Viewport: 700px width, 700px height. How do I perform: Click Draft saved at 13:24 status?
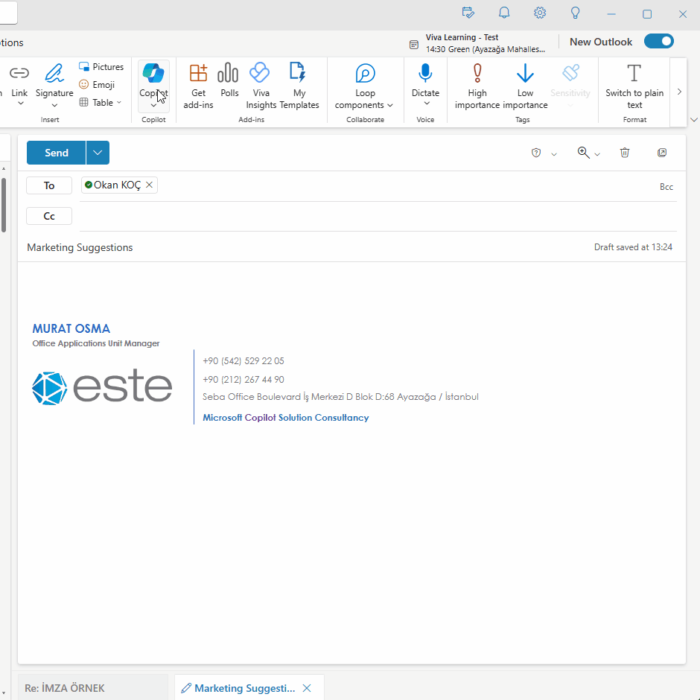click(x=633, y=247)
